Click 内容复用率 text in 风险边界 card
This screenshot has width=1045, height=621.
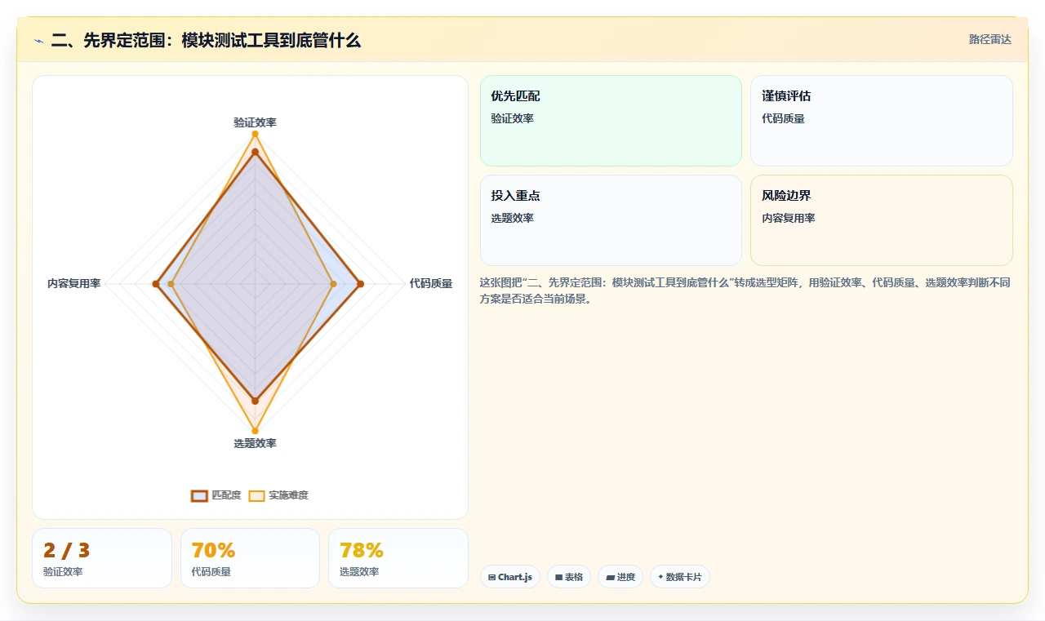(x=789, y=218)
